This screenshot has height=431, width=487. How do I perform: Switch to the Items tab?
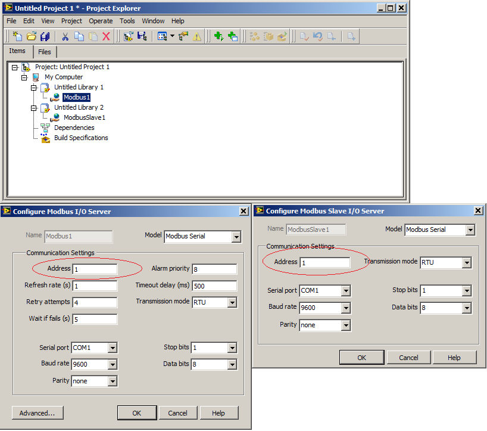coord(17,51)
